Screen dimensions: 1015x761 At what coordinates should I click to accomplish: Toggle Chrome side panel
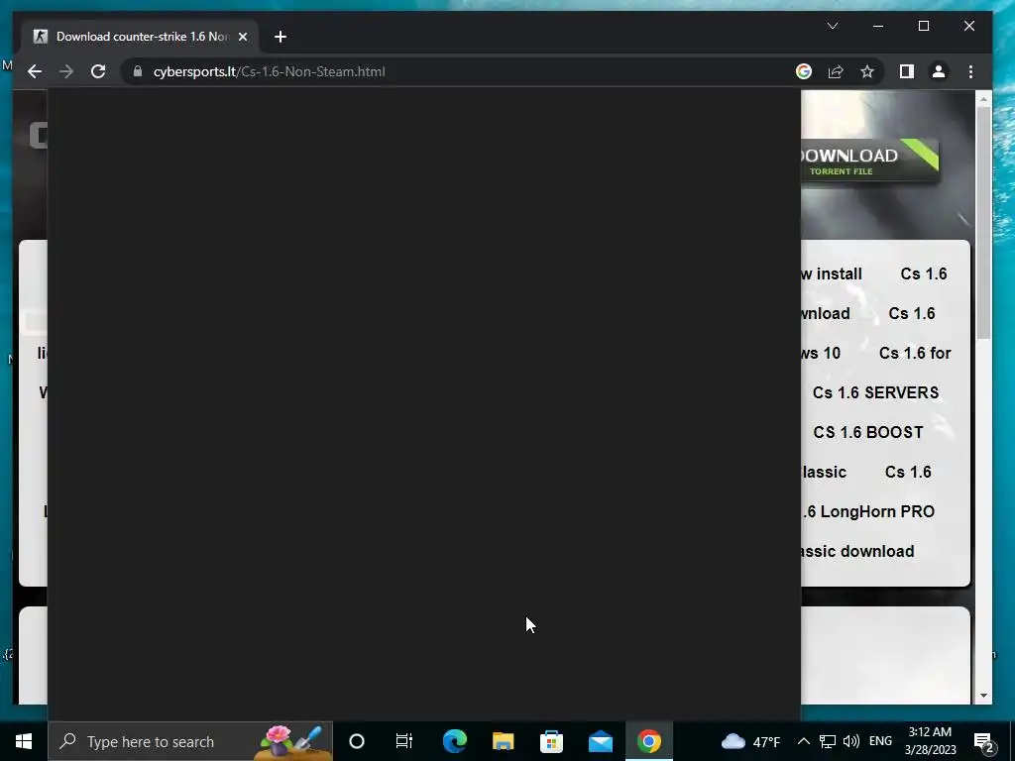[907, 71]
